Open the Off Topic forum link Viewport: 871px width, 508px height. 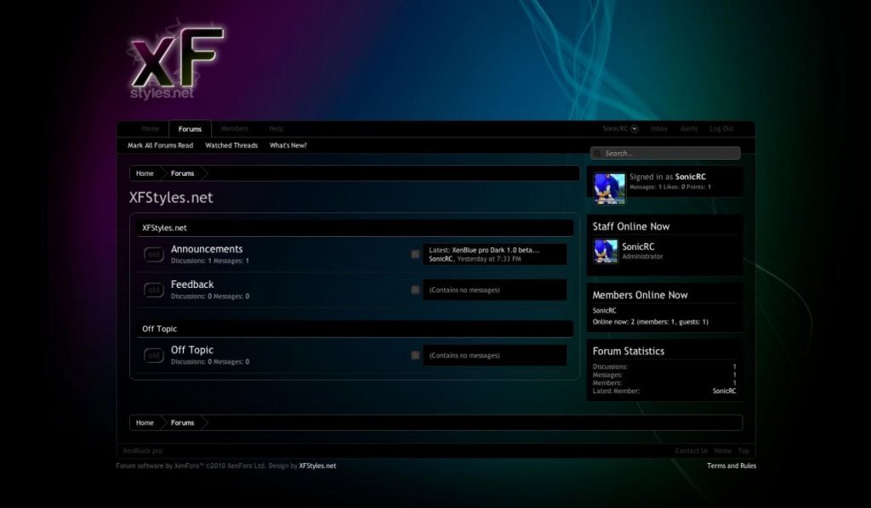click(192, 350)
